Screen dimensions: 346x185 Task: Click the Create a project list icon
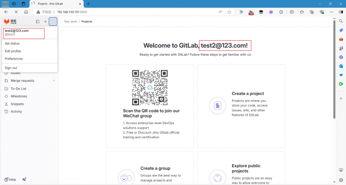(217, 106)
